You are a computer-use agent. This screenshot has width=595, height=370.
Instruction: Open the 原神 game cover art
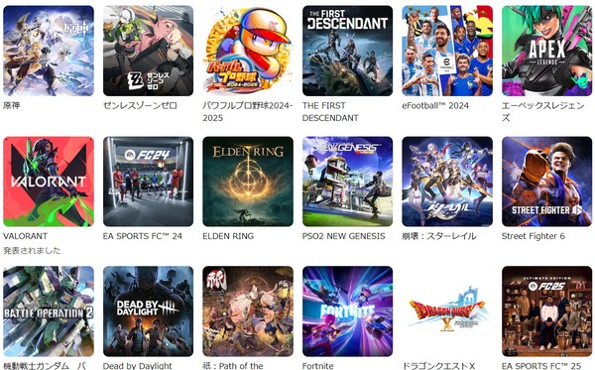click(x=49, y=51)
